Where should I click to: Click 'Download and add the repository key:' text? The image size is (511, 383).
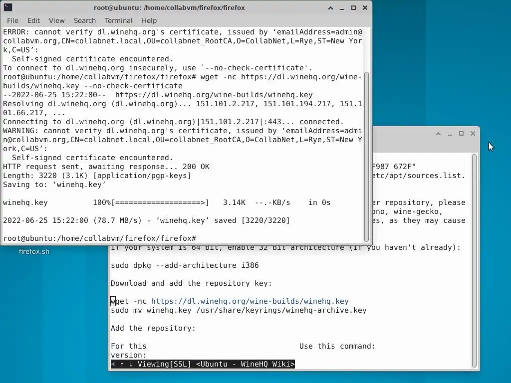tap(191, 283)
